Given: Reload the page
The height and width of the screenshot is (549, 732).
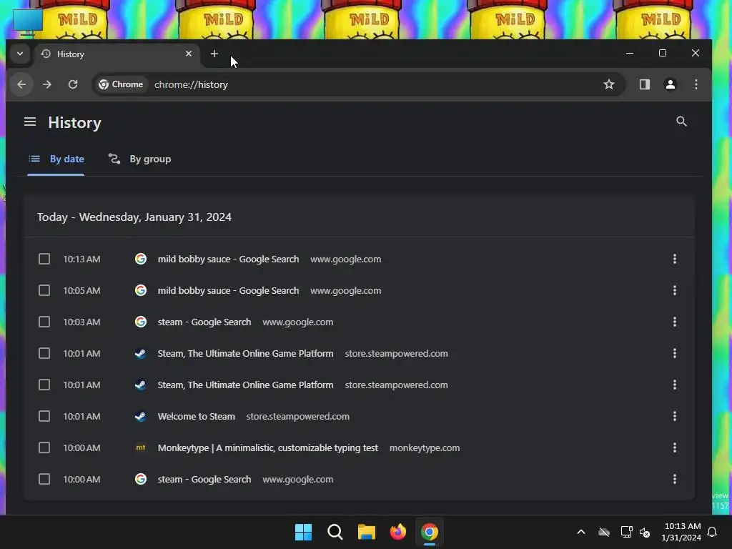Looking at the screenshot, I should 73,84.
